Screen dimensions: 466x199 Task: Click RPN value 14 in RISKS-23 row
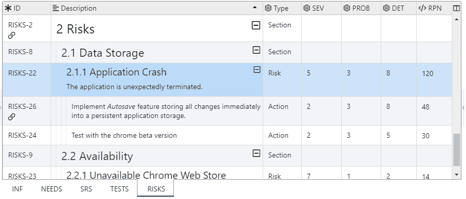coord(425,177)
